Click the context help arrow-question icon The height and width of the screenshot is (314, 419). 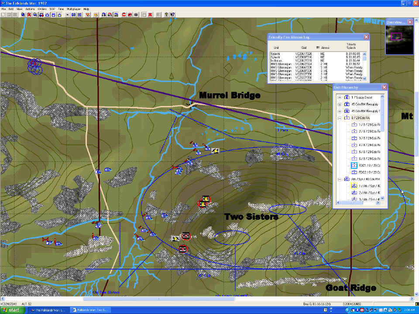pyautogui.click(x=172, y=14)
